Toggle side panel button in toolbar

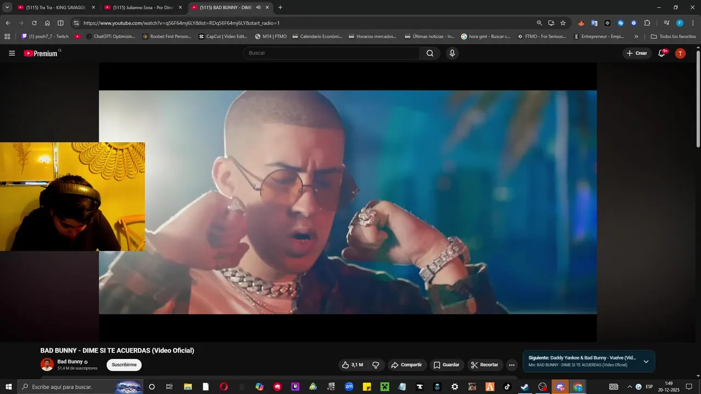(x=60, y=23)
